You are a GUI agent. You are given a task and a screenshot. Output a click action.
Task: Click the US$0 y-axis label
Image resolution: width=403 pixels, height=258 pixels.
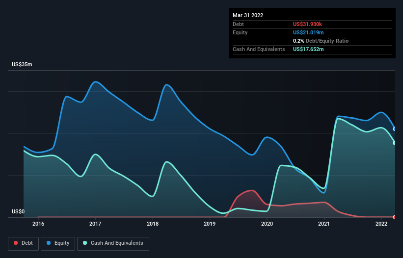click(x=18, y=211)
